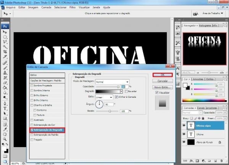The image size is (229, 165).
Task: Select the History Brush tool
Action: [x=5, y=78]
